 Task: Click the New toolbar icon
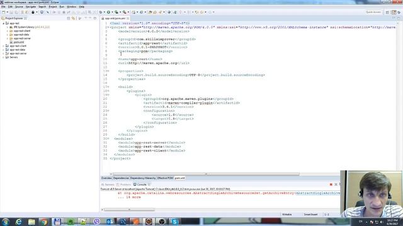(4, 12)
